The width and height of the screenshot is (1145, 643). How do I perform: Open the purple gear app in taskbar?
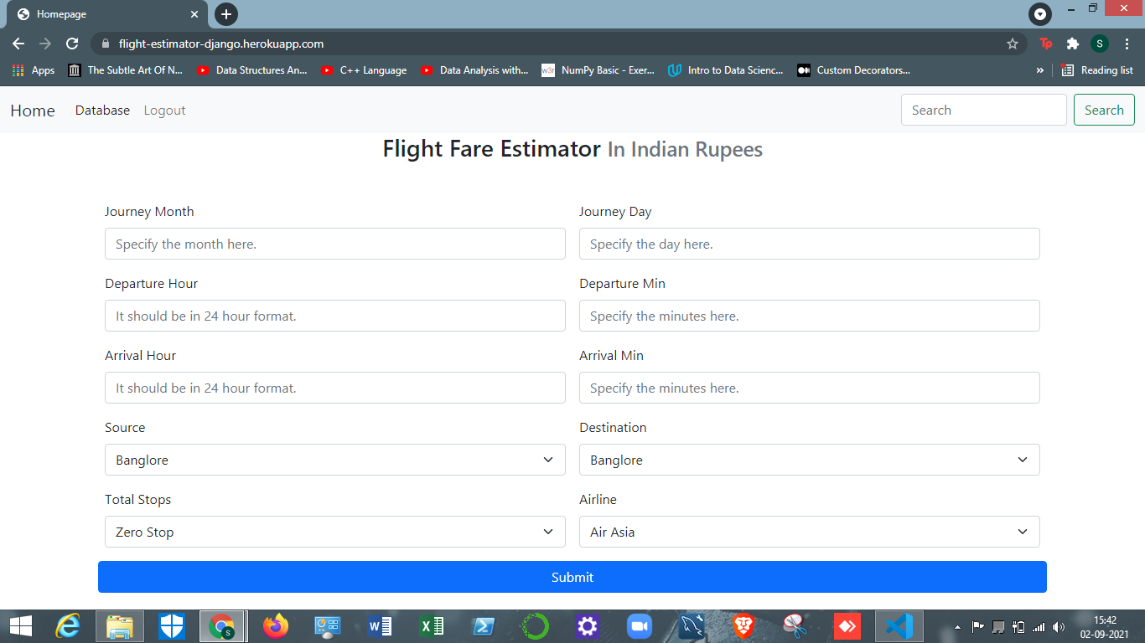[588, 625]
